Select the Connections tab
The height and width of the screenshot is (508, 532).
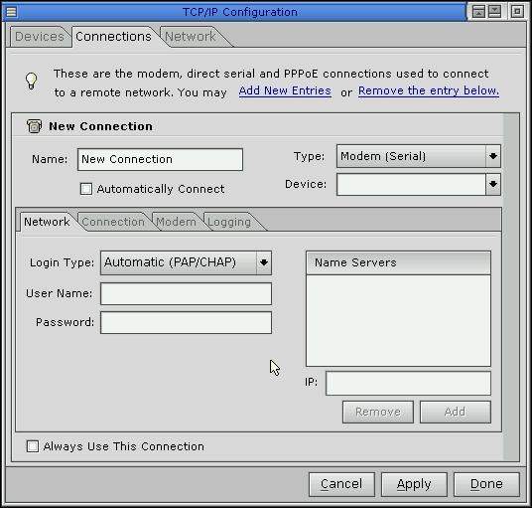[113, 37]
